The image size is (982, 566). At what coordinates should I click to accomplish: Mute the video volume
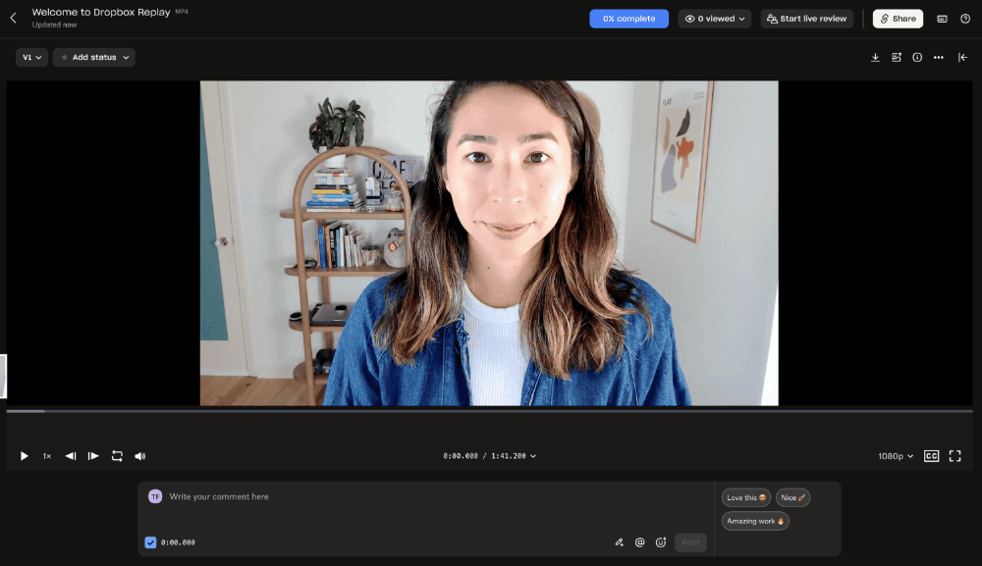140,456
